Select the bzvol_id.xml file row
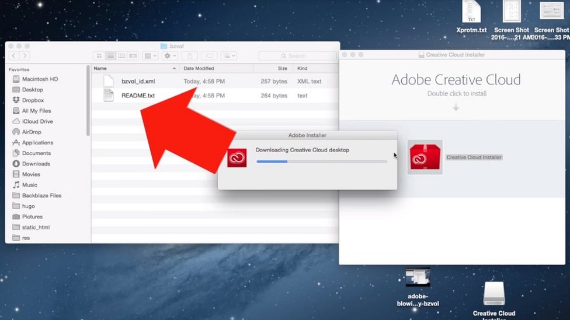The height and width of the screenshot is (320, 570). [215, 81]
